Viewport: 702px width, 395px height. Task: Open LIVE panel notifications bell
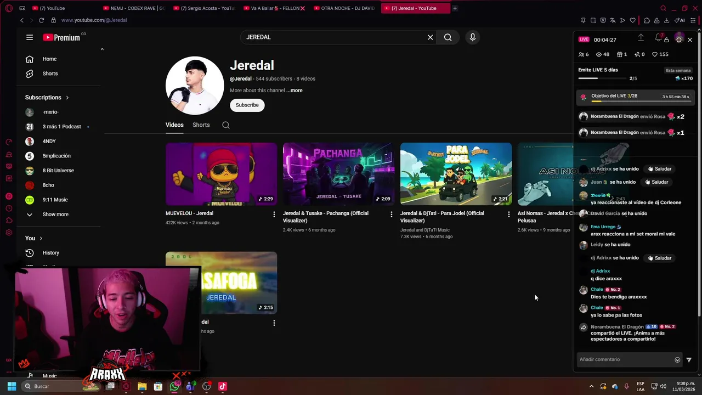tap(659, 38)
